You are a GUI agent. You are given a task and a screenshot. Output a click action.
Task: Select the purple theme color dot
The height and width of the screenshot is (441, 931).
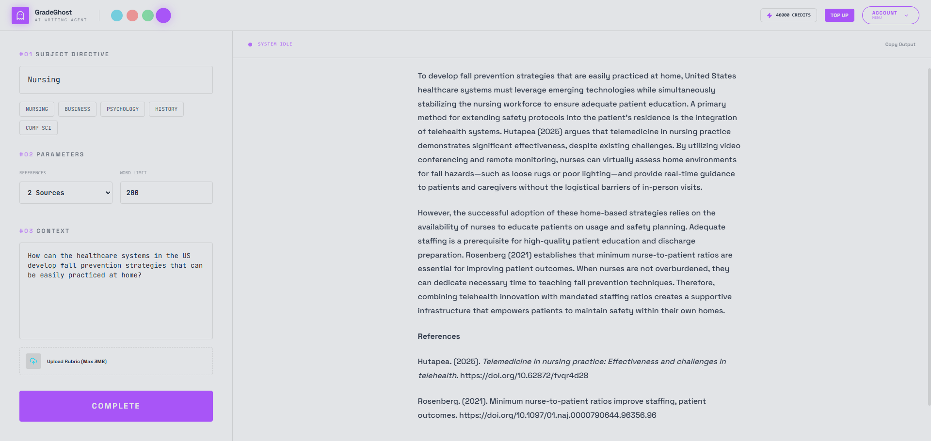tap(163, 15)
